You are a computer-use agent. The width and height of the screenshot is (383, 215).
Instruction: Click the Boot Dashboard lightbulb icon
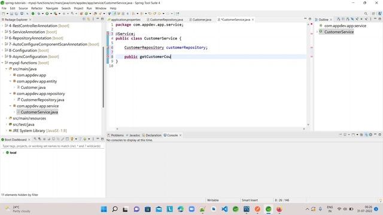72,139
